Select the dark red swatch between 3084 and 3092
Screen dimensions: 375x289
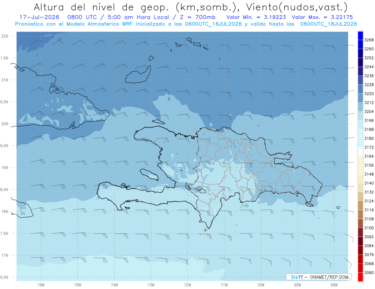point(360,241)
